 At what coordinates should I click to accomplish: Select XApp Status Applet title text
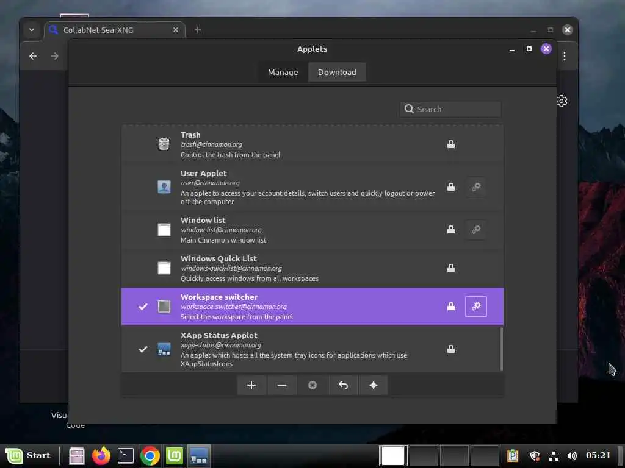click(219, 336)
